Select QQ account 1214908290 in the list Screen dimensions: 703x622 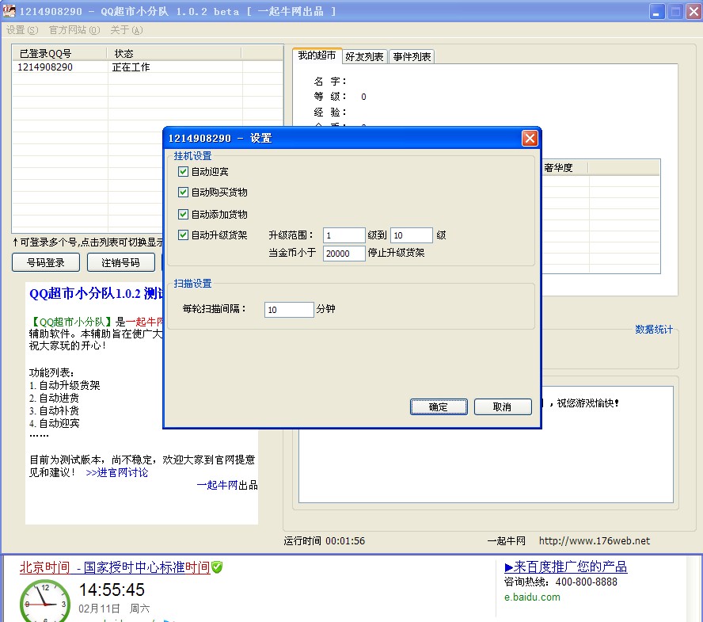tap(45, 67)
